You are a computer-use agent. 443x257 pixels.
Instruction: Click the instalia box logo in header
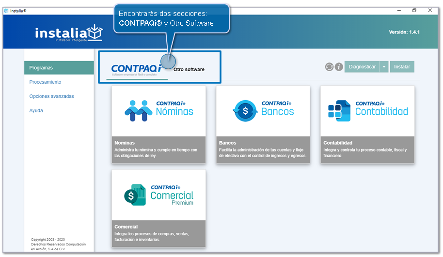click(95, 32)
